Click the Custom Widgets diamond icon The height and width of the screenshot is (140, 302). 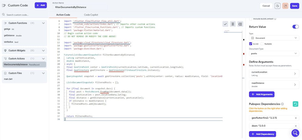tap(5, 51)
